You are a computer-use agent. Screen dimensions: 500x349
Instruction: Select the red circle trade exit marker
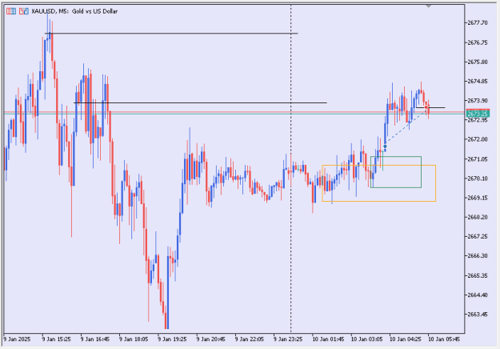point(426,107)
